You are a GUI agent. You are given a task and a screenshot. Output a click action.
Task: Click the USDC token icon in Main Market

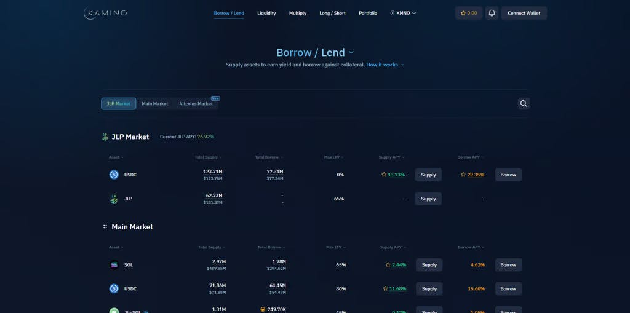pos(114,288)
